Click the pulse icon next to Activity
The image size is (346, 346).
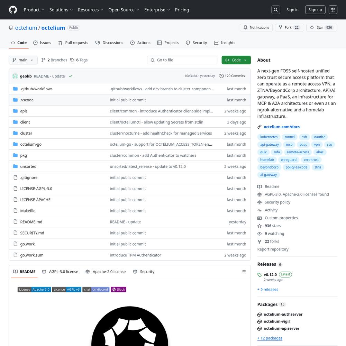pyautogui.click(x=259, y=210)
